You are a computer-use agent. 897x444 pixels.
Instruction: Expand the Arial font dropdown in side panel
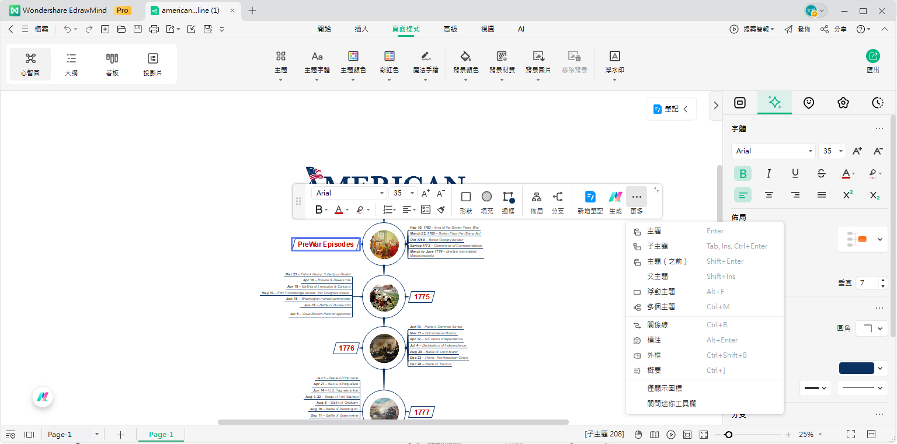(x=810, y=151)
